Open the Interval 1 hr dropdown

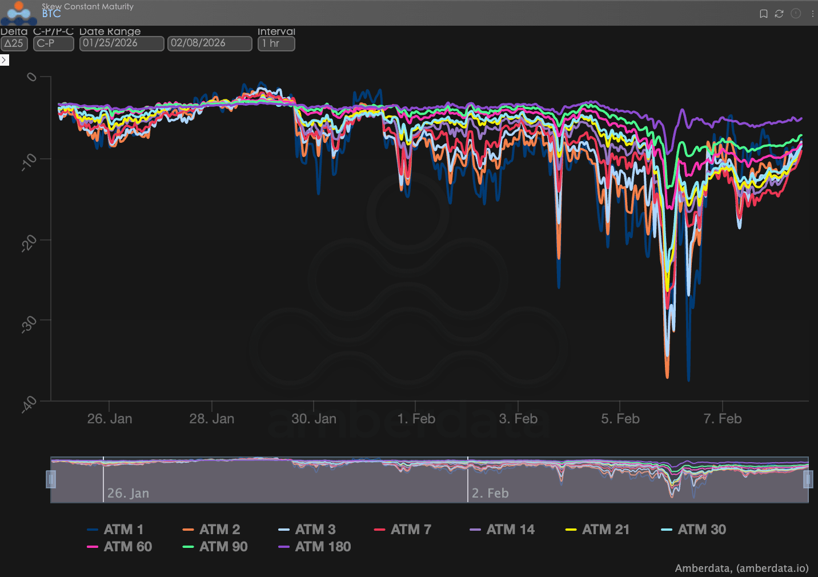(x=276, y=43)
